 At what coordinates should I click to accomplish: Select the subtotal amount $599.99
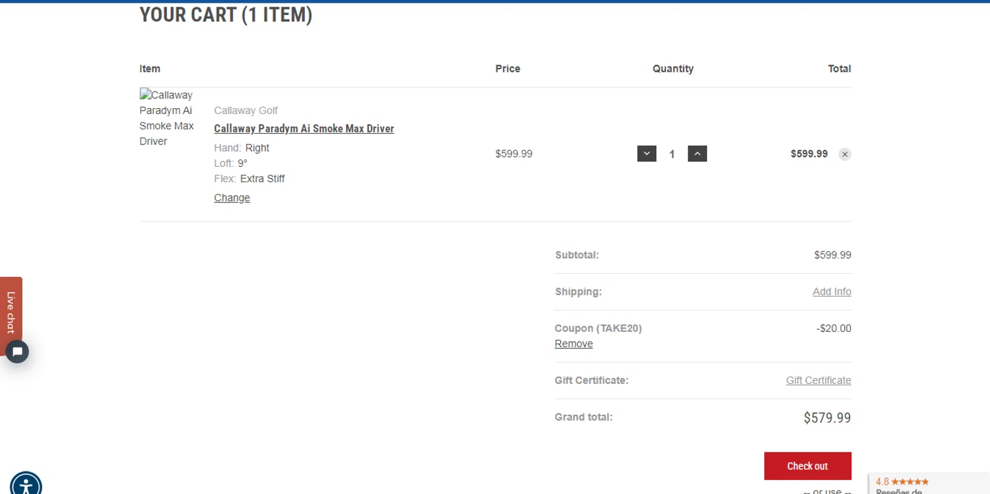(832, 255)
